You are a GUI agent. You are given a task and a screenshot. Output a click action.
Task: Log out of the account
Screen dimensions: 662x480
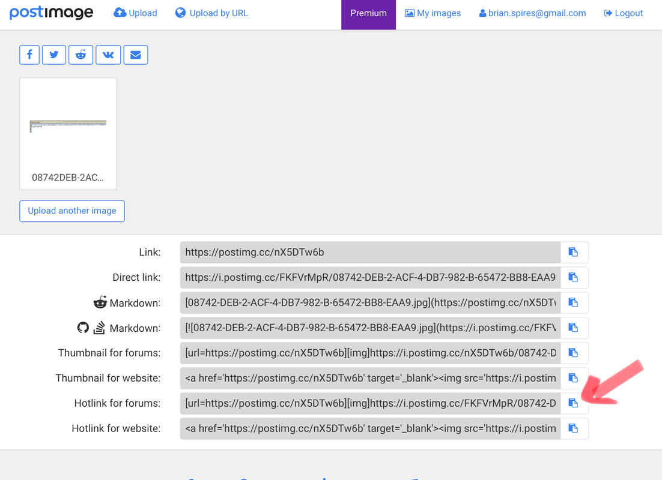(623, 13)
